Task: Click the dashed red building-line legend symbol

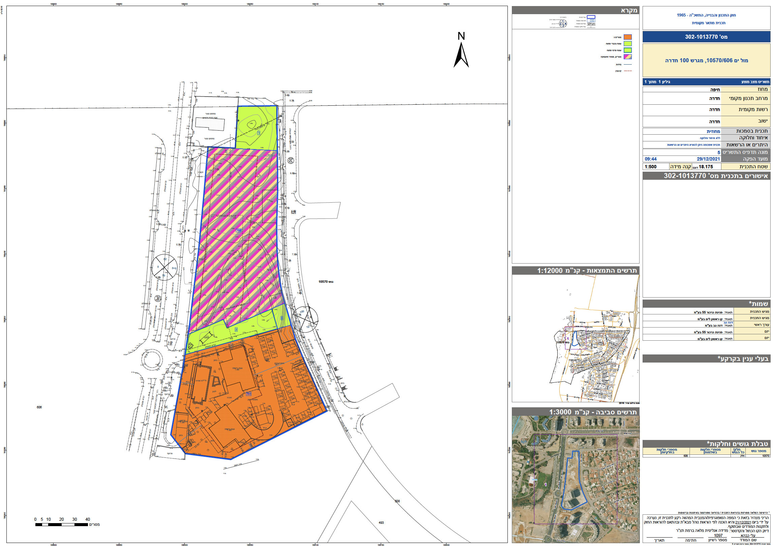Action: coord(628,71)
